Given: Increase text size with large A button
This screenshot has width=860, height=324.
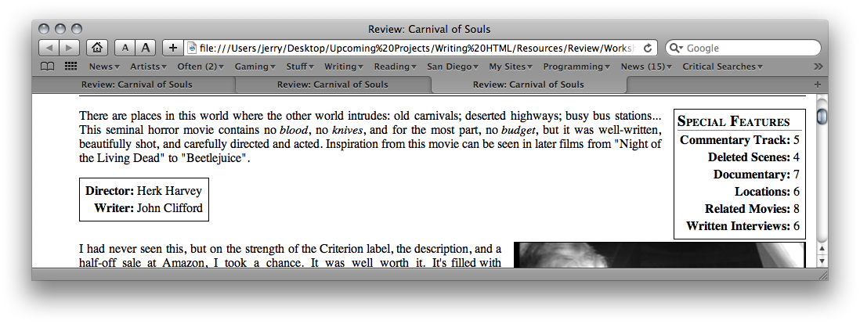Looking at the screenshot, I should pos(146,49).
